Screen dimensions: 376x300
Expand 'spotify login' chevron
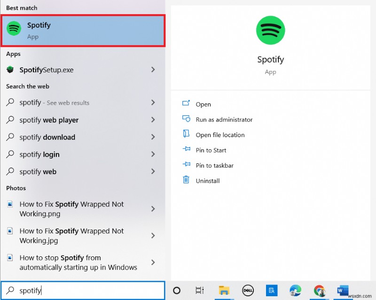point(153,154)
